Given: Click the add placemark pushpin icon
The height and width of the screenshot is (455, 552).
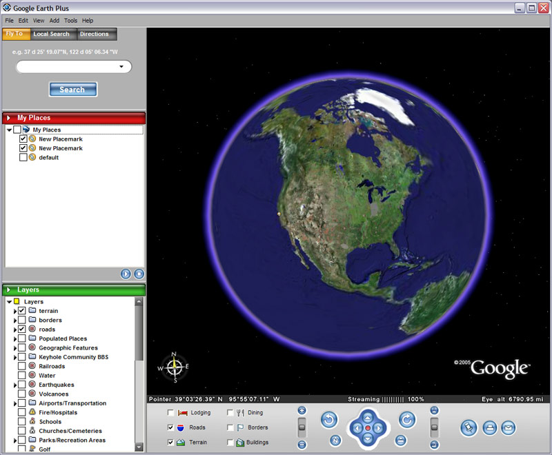Looking at the screenshot, I should pyautogui.click(x=469, y=428).
